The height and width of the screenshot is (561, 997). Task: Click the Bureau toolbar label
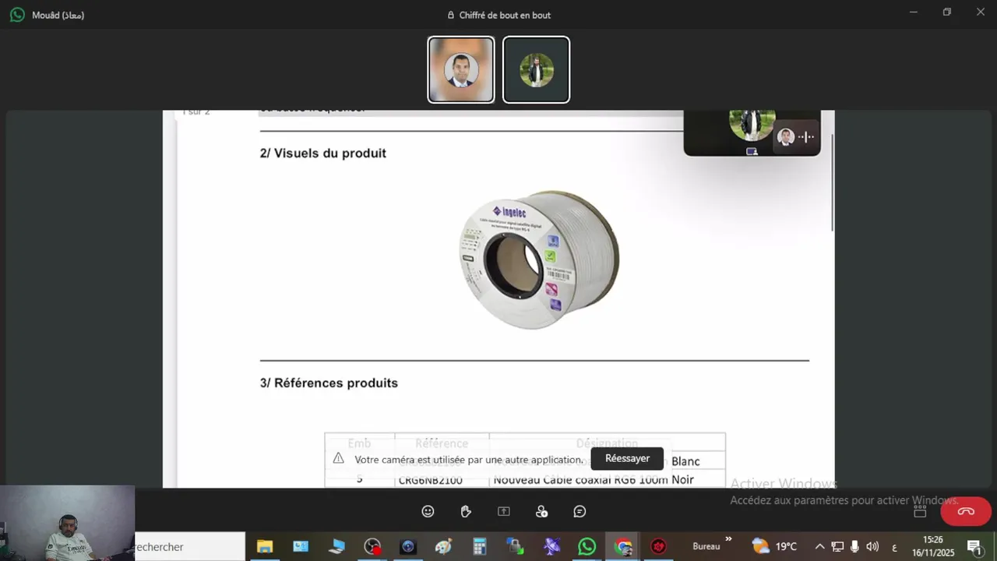tap(706, 547)
